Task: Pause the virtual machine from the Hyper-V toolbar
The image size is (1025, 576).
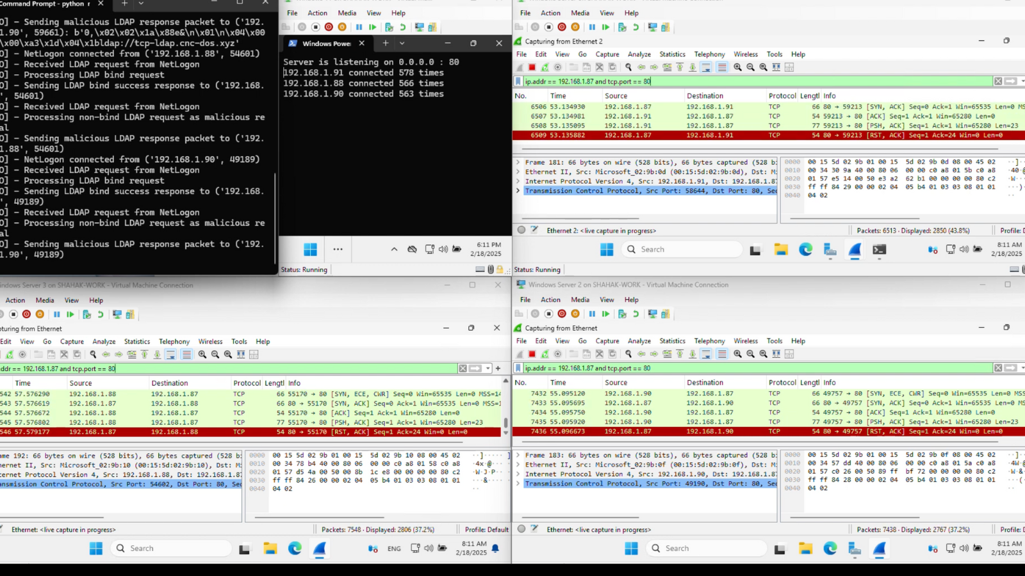Action: click(x=592, y=314)
